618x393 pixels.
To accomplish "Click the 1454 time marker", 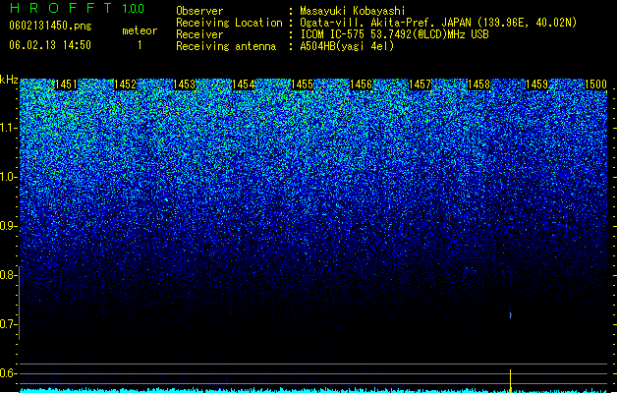I will [x=244, y=84].
